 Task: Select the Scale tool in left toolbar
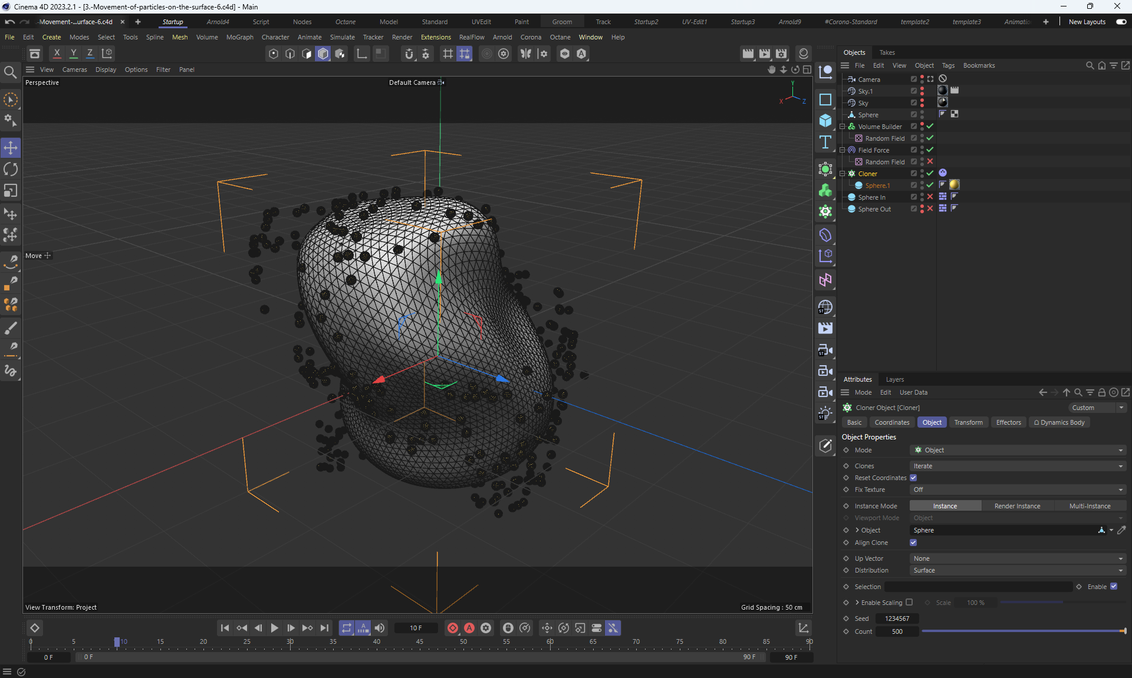pyautogui.click(x=11, y=191)
